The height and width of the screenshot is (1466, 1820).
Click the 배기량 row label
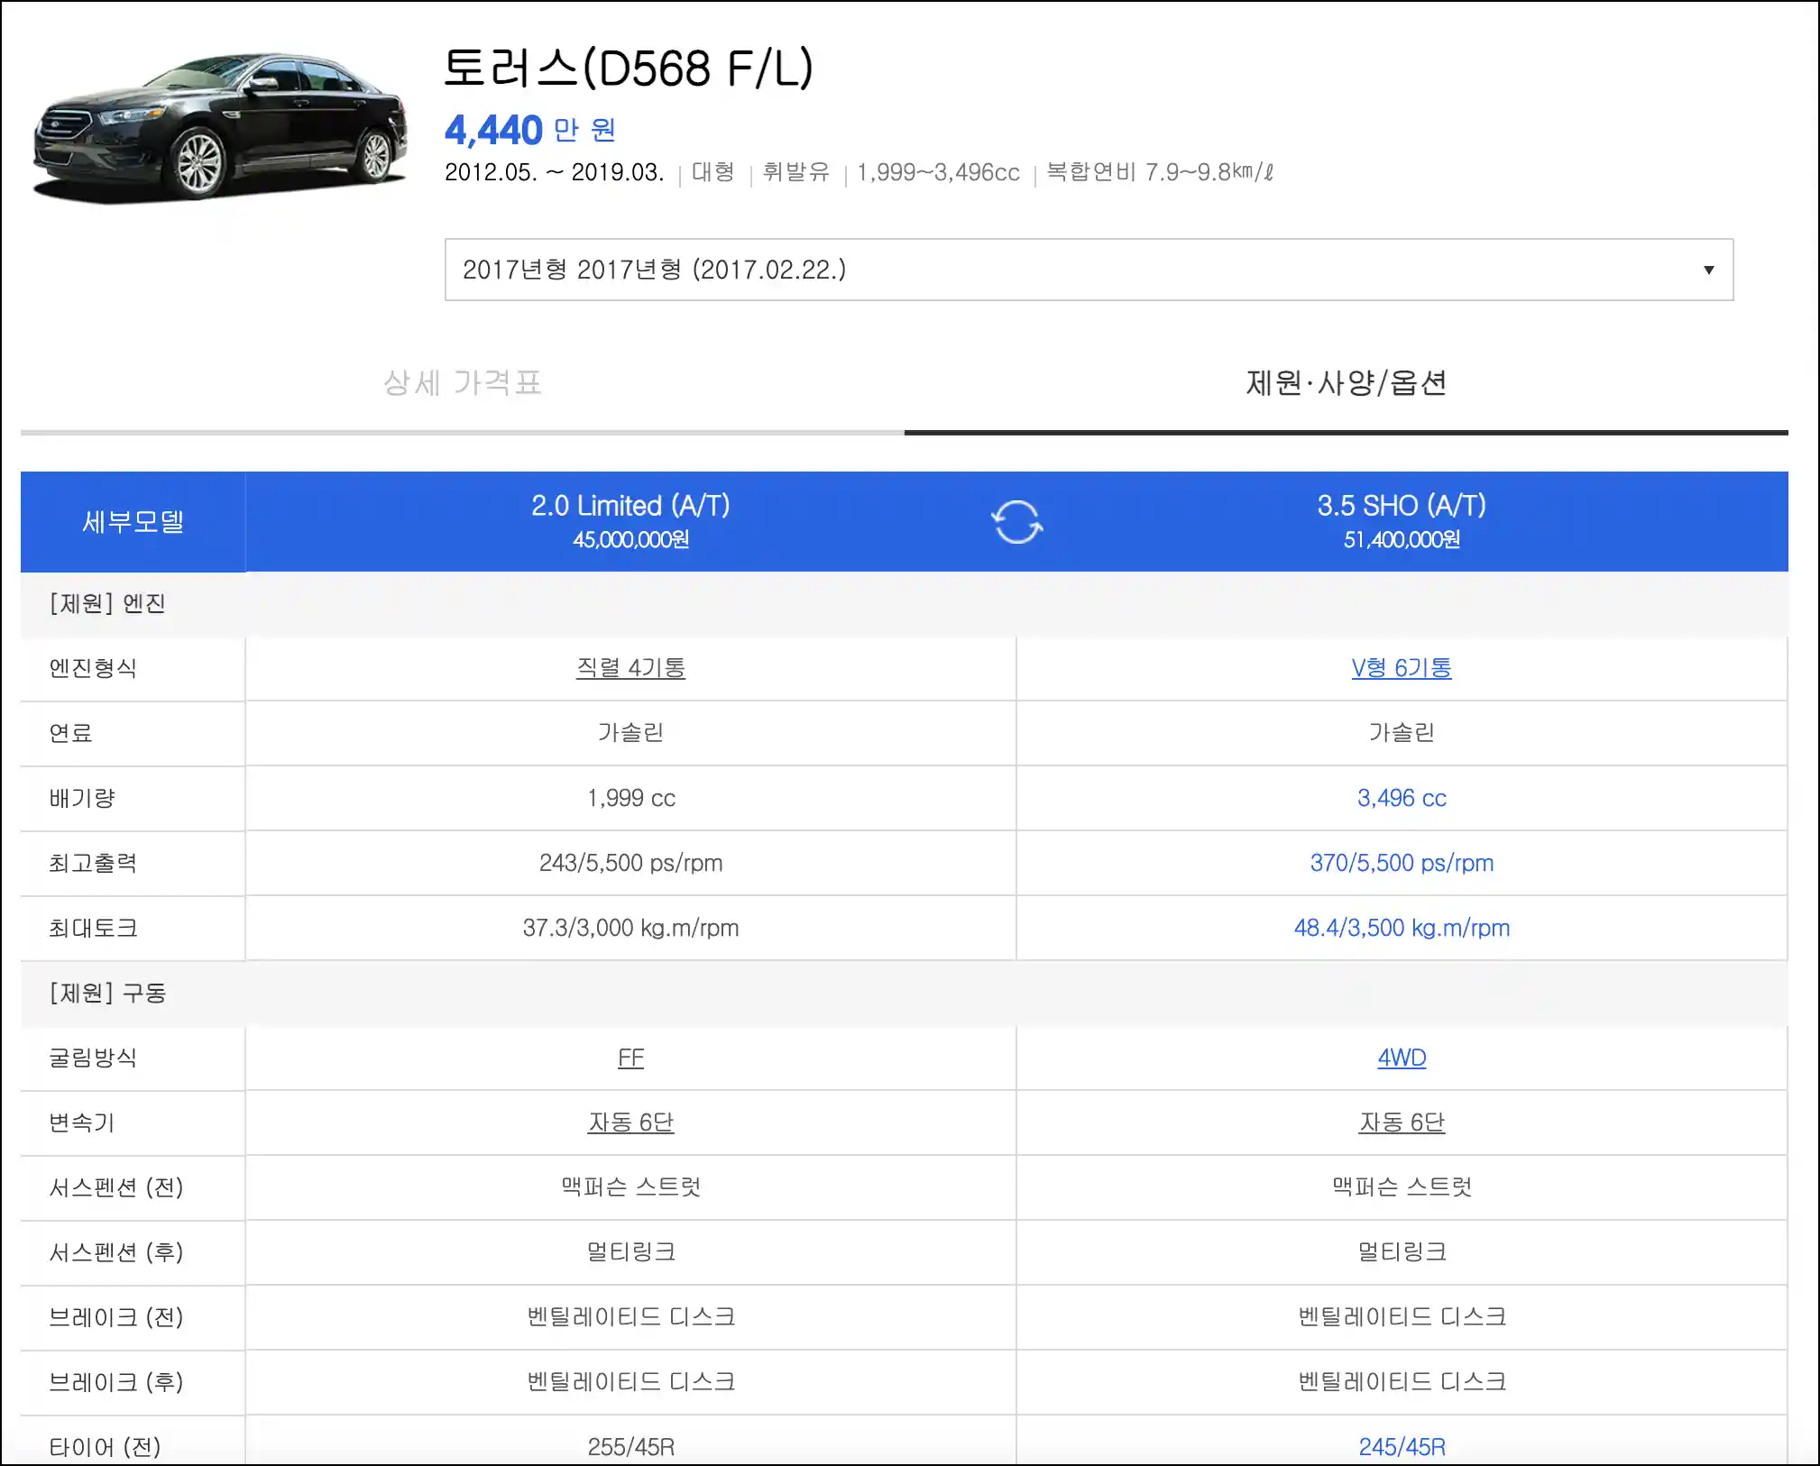[82, 798]
